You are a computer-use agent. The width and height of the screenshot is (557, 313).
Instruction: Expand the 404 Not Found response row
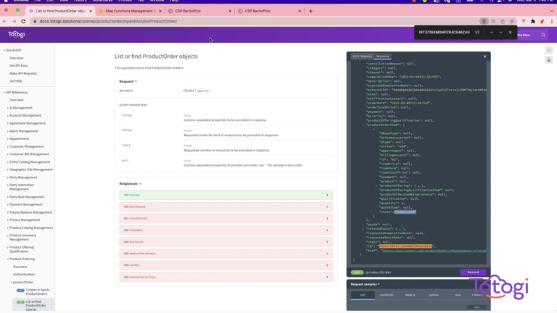coord(225,242)
